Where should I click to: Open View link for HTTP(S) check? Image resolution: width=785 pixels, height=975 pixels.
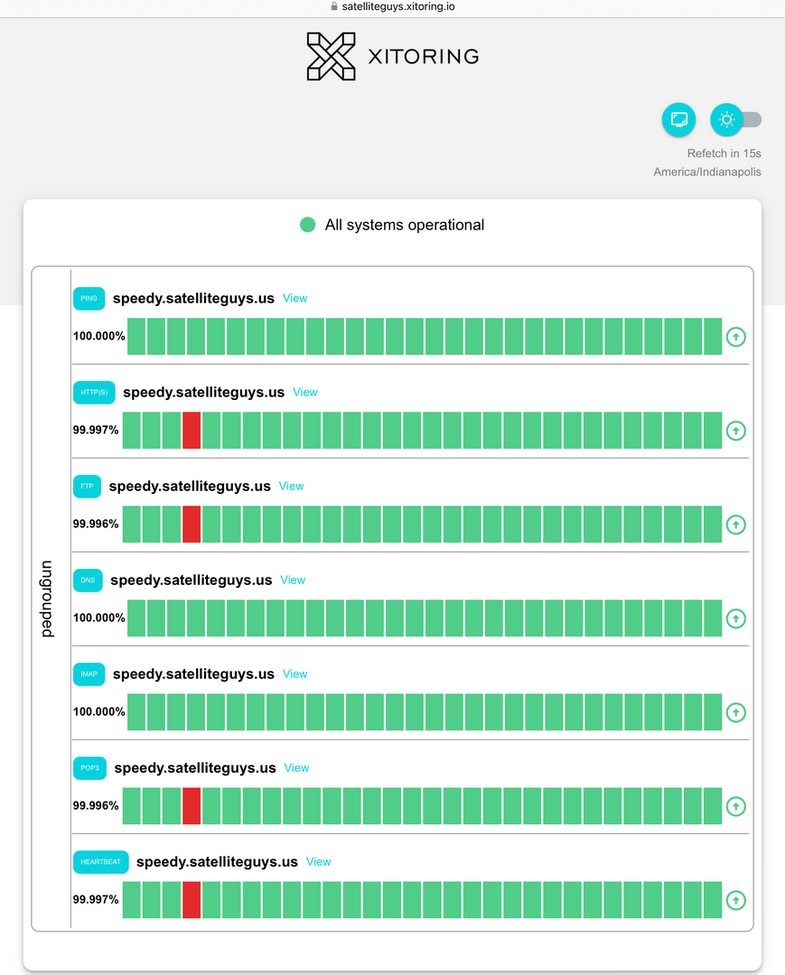(304, 393)
